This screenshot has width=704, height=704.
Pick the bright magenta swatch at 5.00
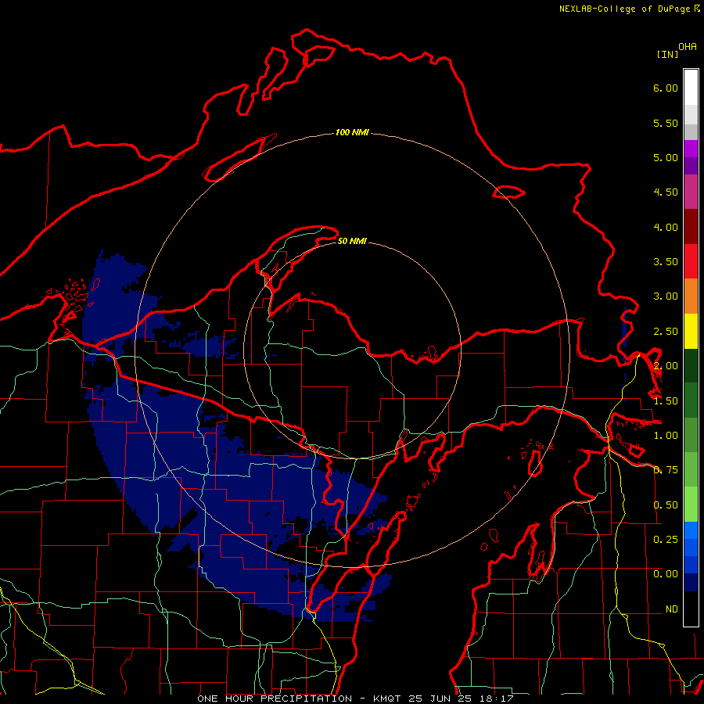coord(691,149)
